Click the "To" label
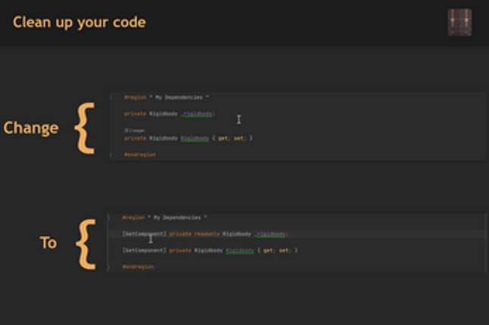The width and height of the screenshot is (489, 325). pos(48,243)
